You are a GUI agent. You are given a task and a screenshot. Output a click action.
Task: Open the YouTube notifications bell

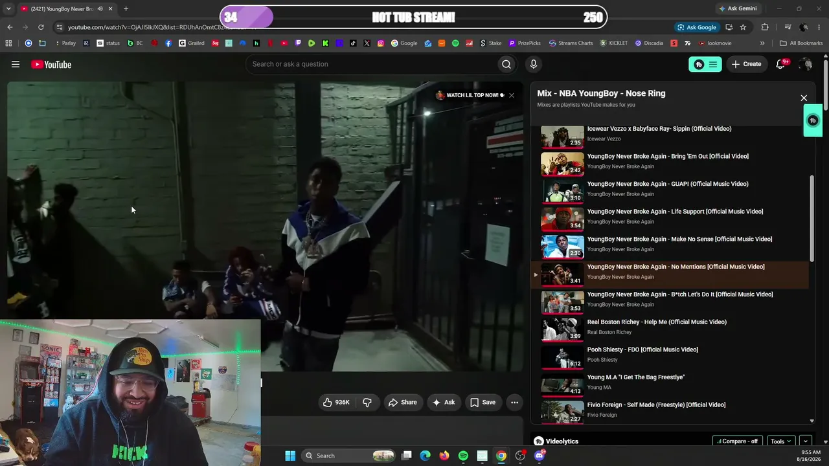coord(781,64)
